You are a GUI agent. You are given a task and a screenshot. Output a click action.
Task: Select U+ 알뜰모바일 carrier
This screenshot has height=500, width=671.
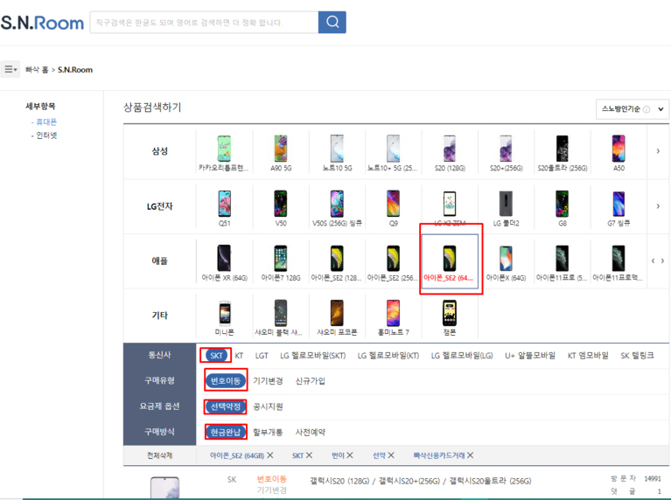click(530, 356)
